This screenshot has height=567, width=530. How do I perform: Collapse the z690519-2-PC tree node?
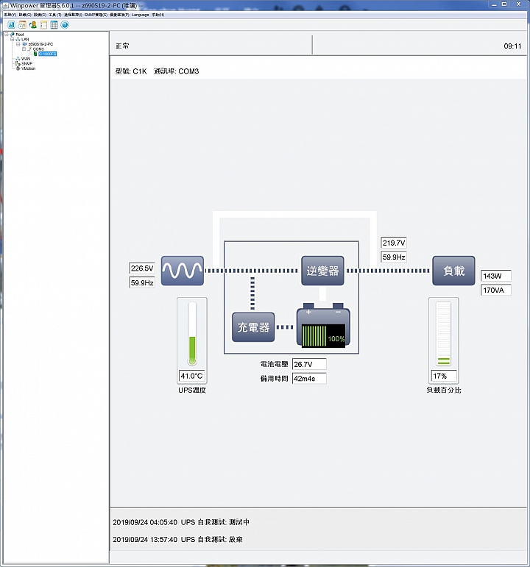click(x=18, y=44)
